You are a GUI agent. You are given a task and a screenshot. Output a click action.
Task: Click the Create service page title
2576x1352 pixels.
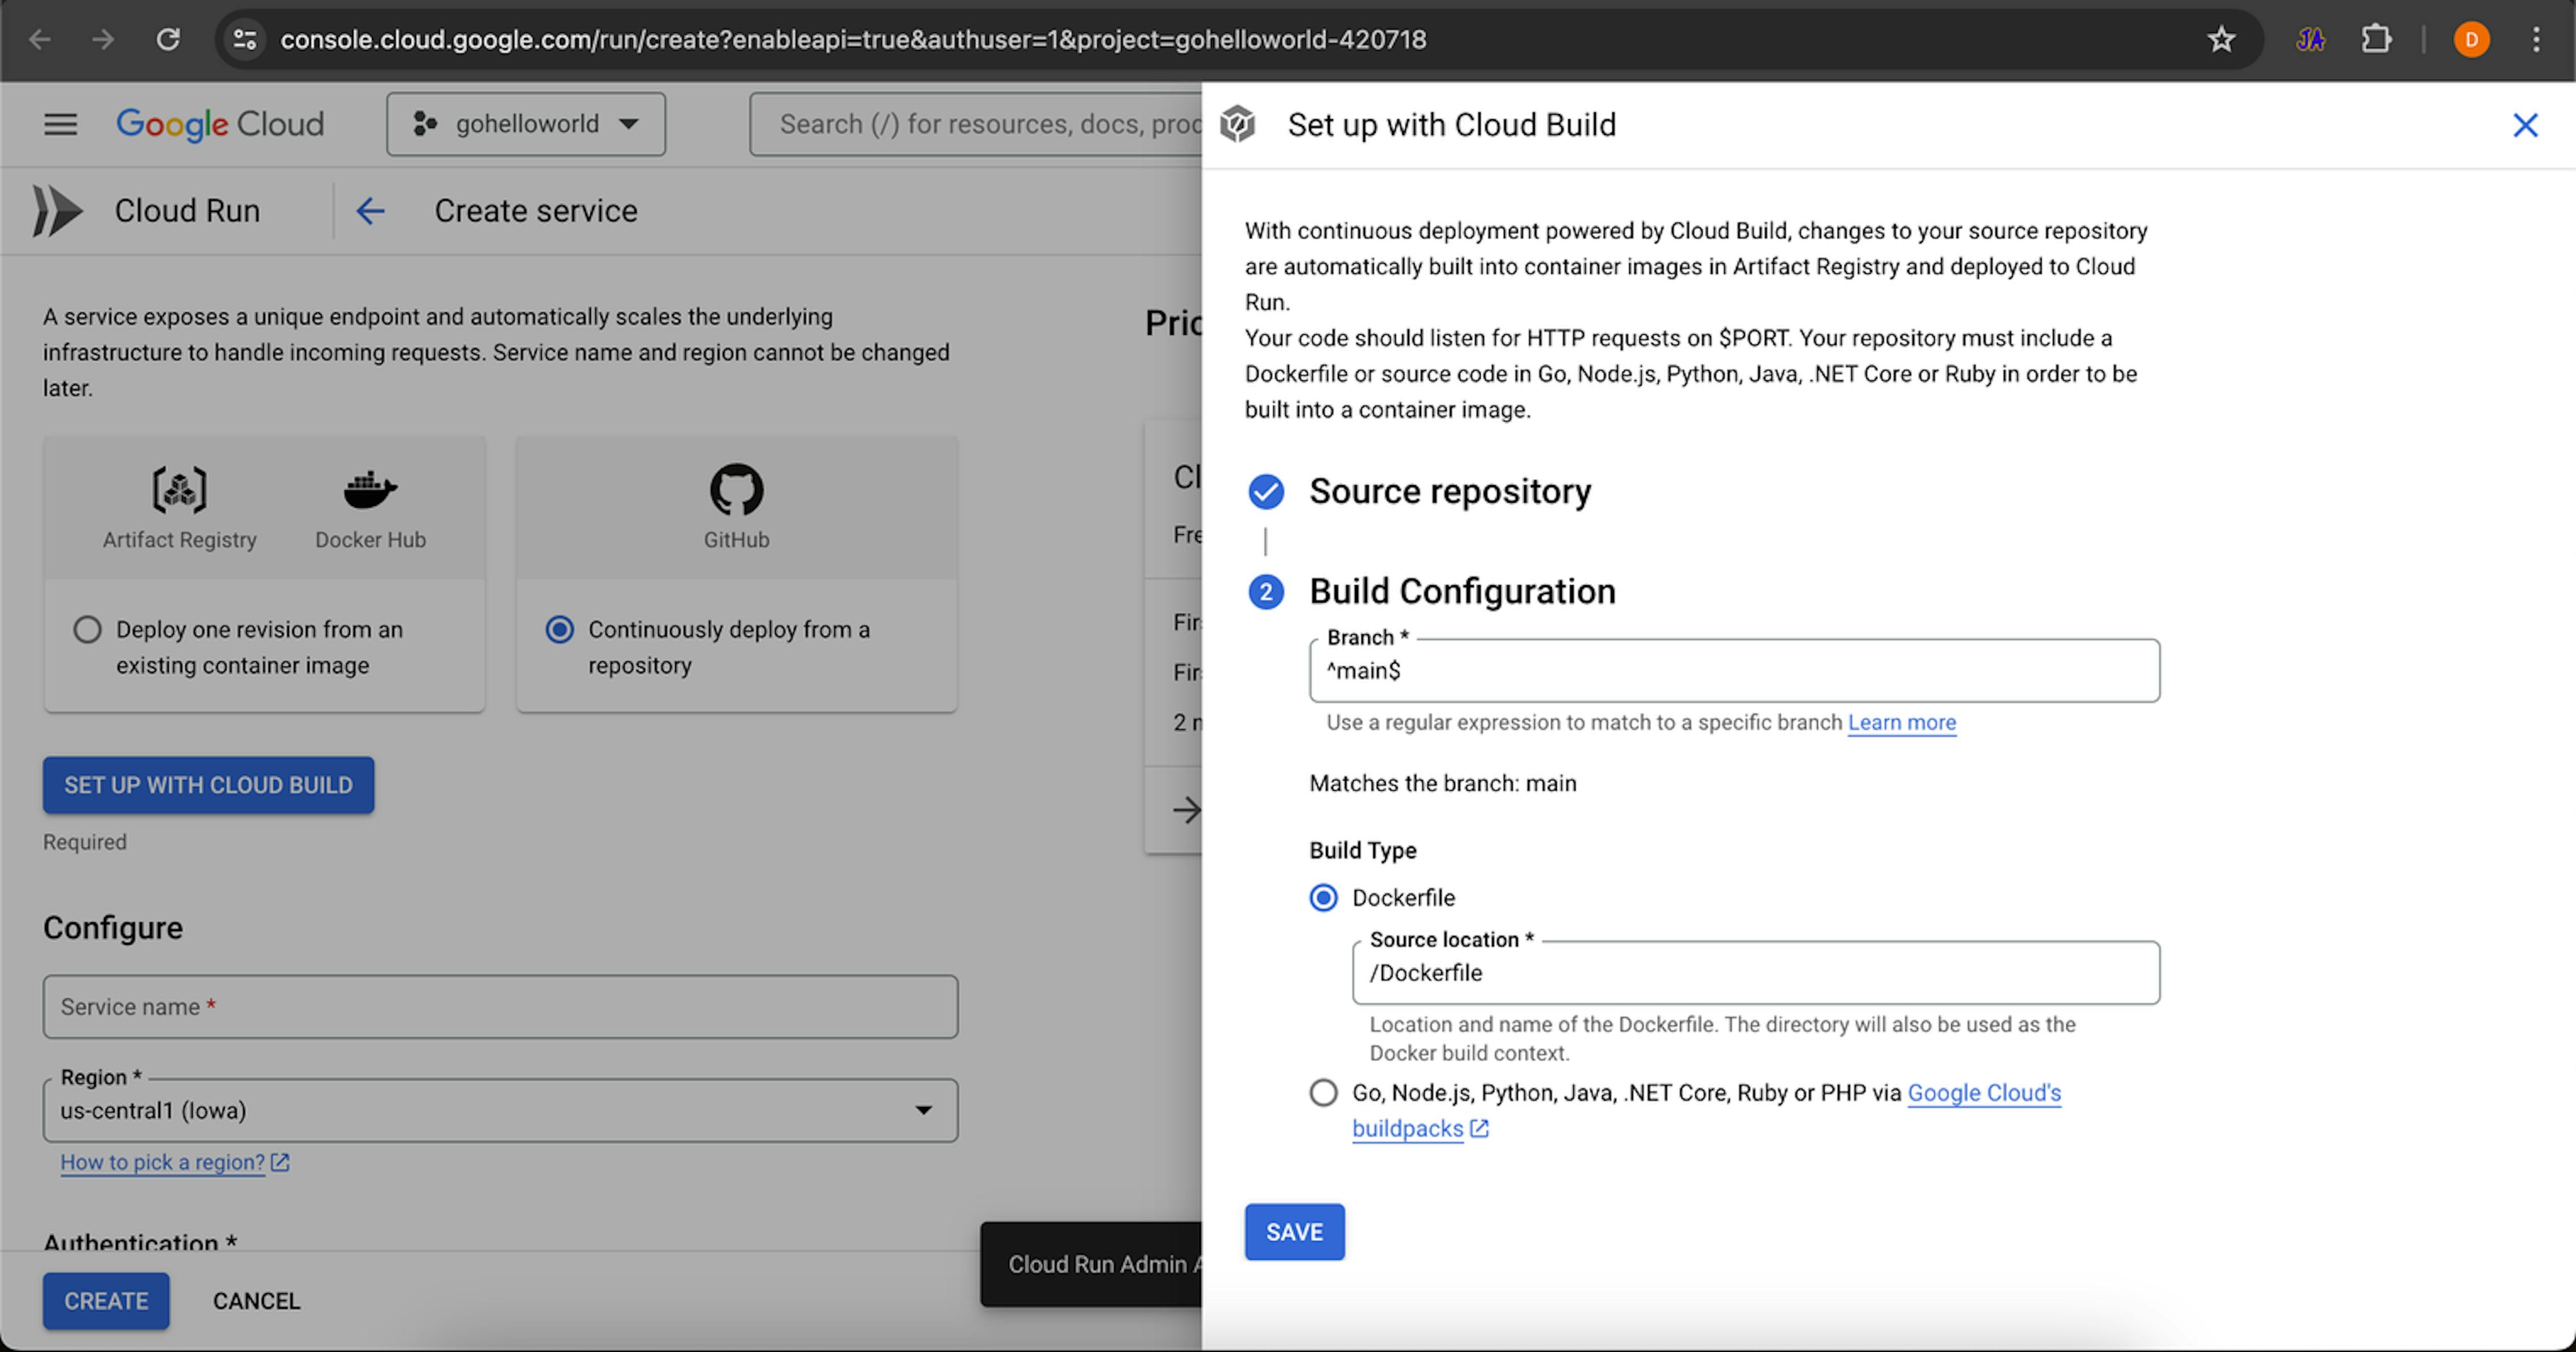(535, 211)
